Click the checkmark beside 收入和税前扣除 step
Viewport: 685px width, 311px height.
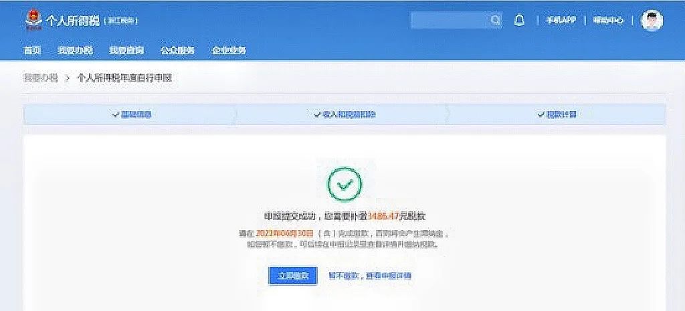click(318, 114)
